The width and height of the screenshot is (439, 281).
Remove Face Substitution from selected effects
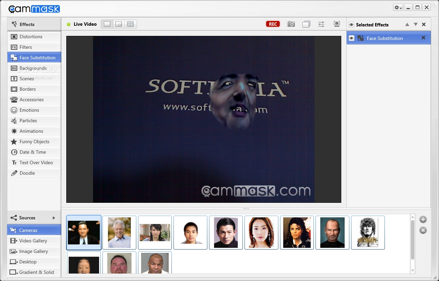(423, 38)
